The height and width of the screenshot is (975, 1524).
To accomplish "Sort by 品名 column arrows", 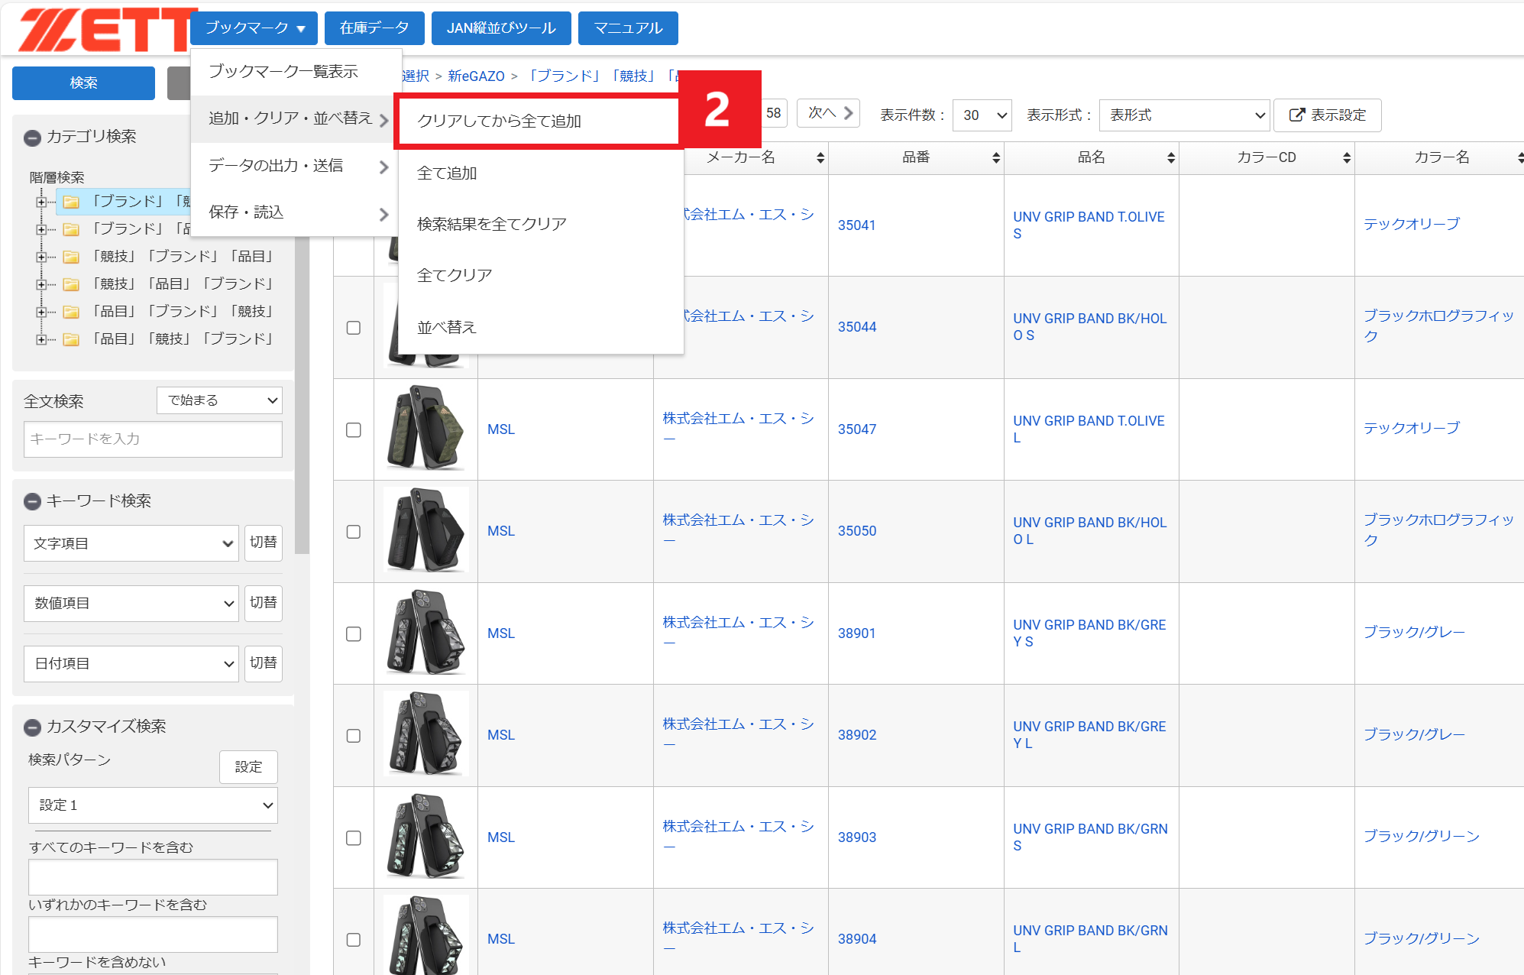I will [x=1171, y=157].
